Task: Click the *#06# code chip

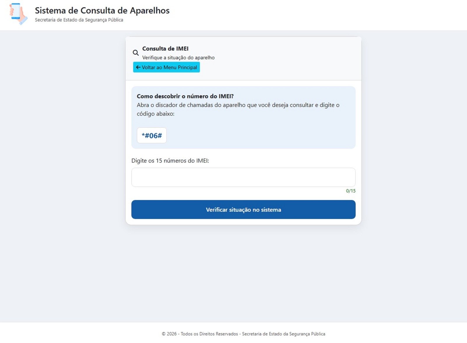Action: (x=152, y=135)
